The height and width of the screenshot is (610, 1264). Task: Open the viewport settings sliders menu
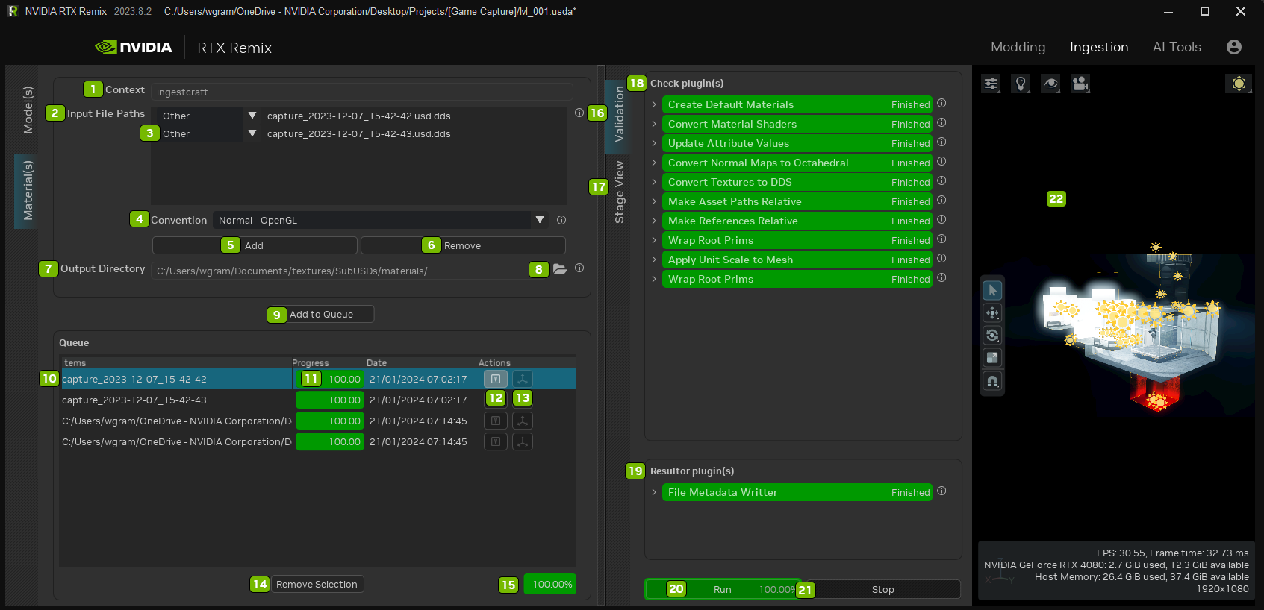point(991,84)
